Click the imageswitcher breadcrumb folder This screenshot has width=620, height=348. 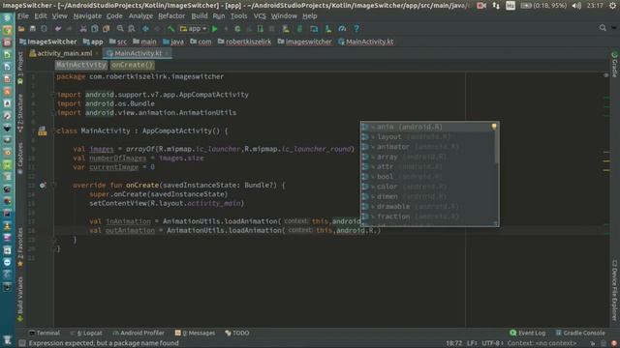pos(304,42)
